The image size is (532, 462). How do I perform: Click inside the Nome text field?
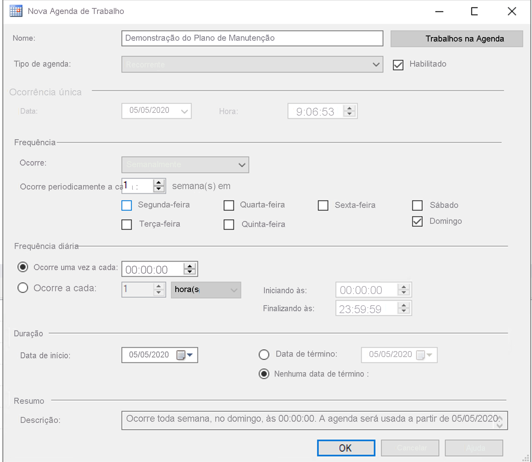point(252,38)
